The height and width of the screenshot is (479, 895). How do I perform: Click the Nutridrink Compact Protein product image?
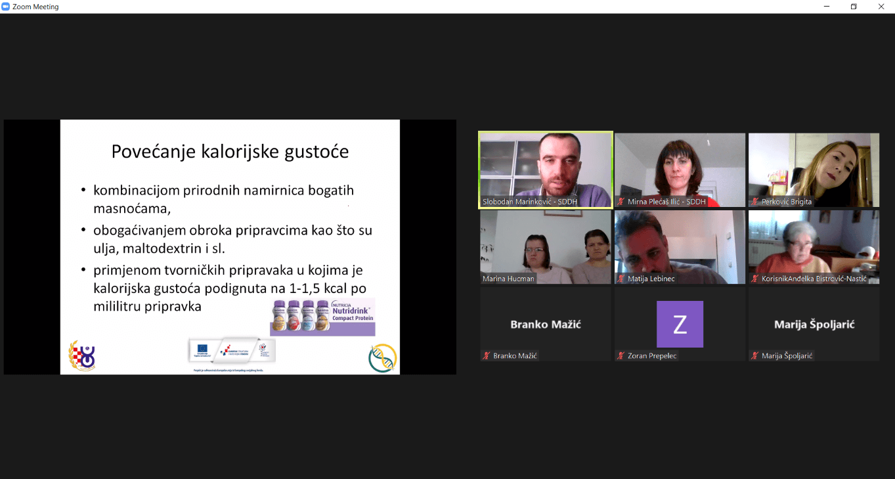point(322,317)
